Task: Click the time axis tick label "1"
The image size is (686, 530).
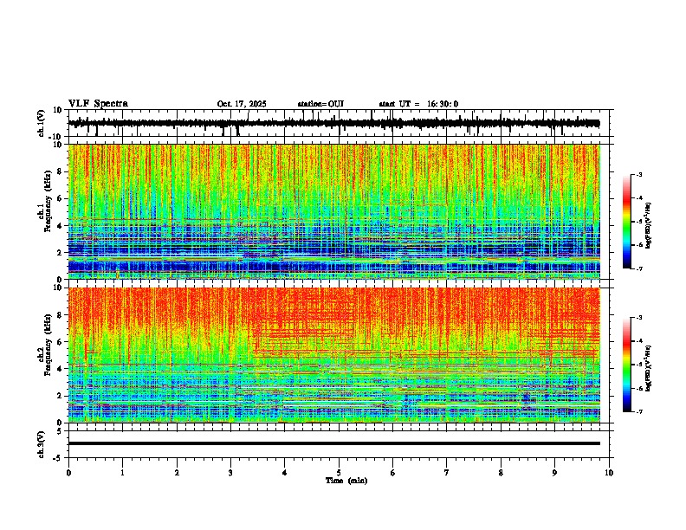Action: [x=122, y=473]
